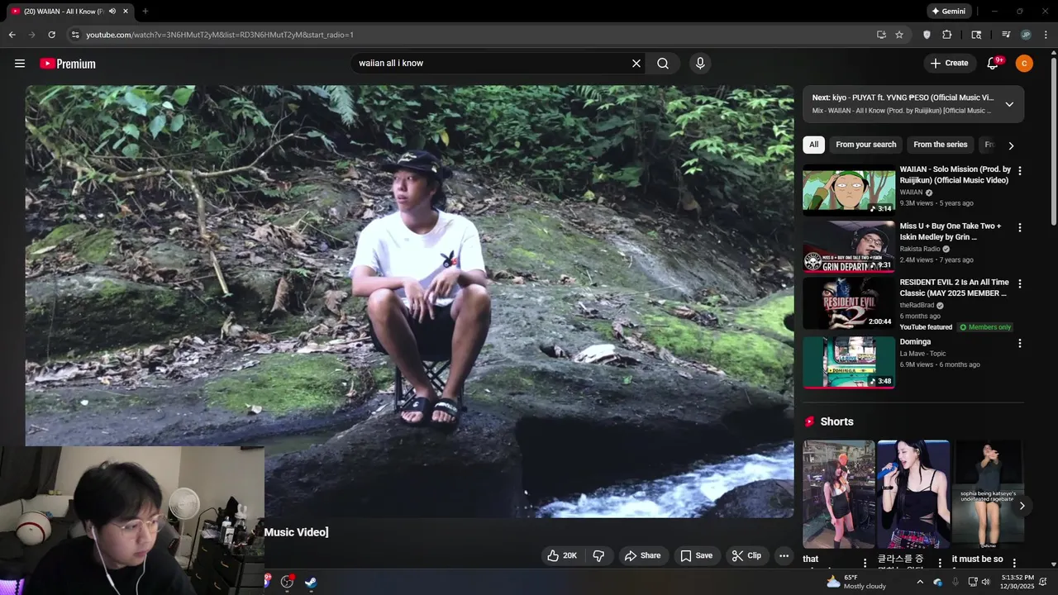View site information icon in address bar
This screenshot has height=595, width=1058.
(x=74, y=35)
